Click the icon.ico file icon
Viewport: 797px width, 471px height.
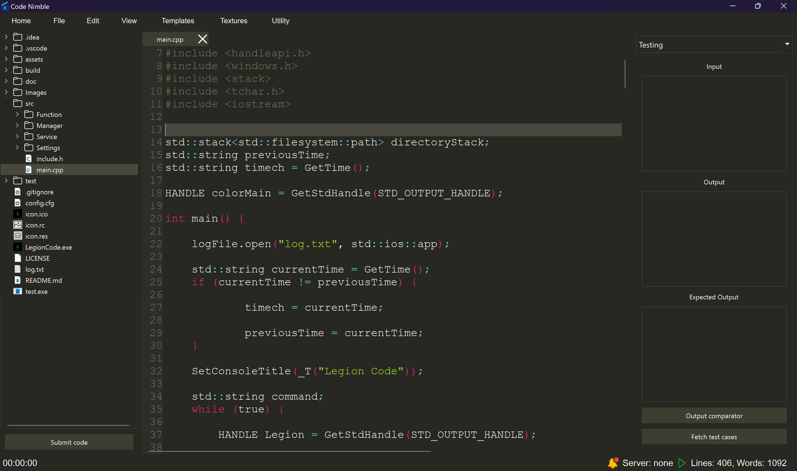[18, 214]
